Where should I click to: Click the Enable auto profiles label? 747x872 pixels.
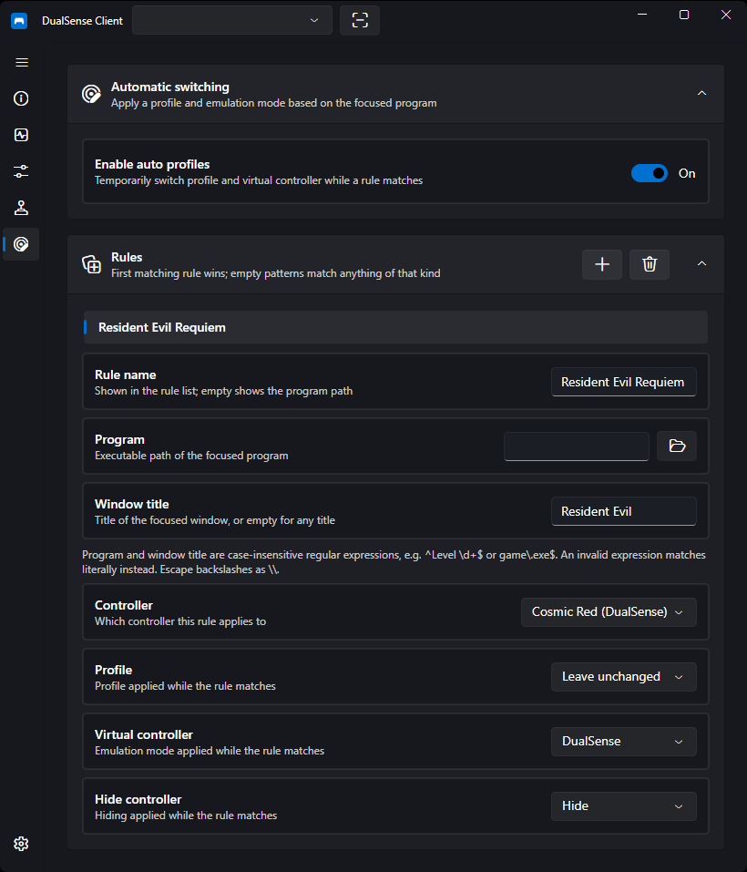152,165
